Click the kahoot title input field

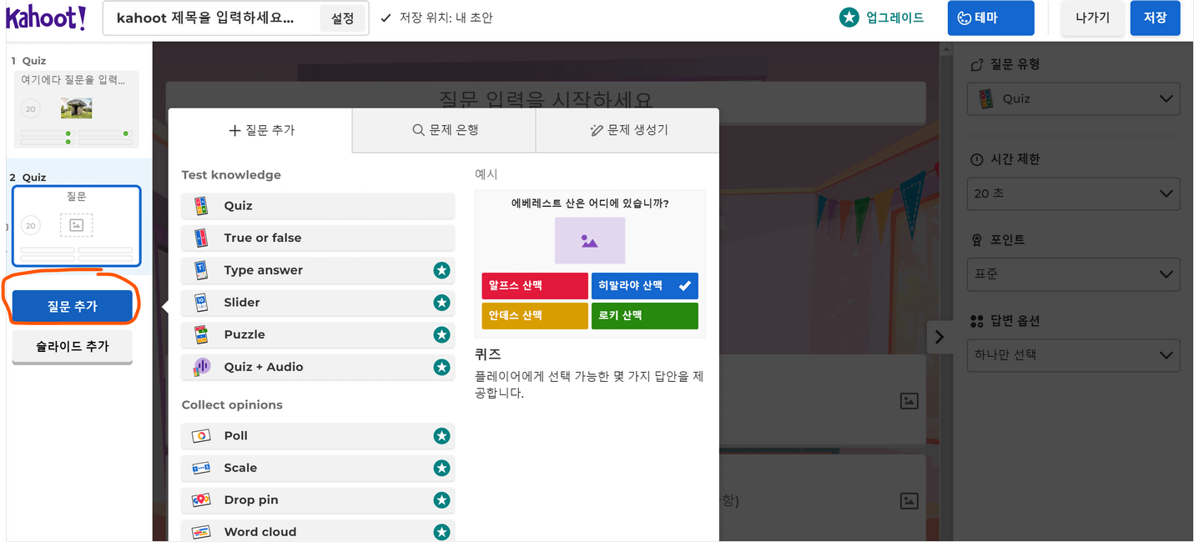tap(211, 18)
